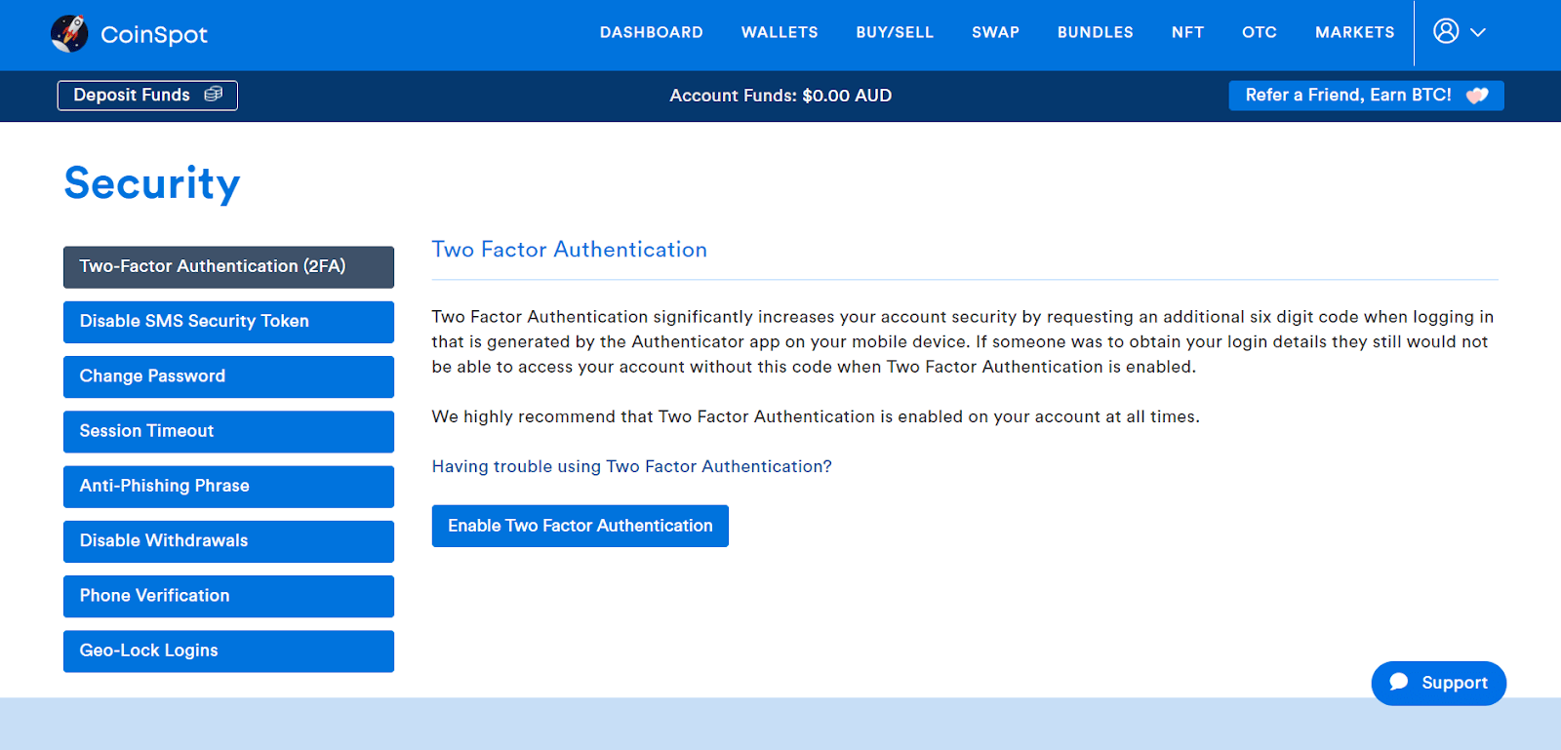Viewport: 1561px width, 750px height.
Task: Open the Anti-Phishing Phrase section
Action: point(228,486)
